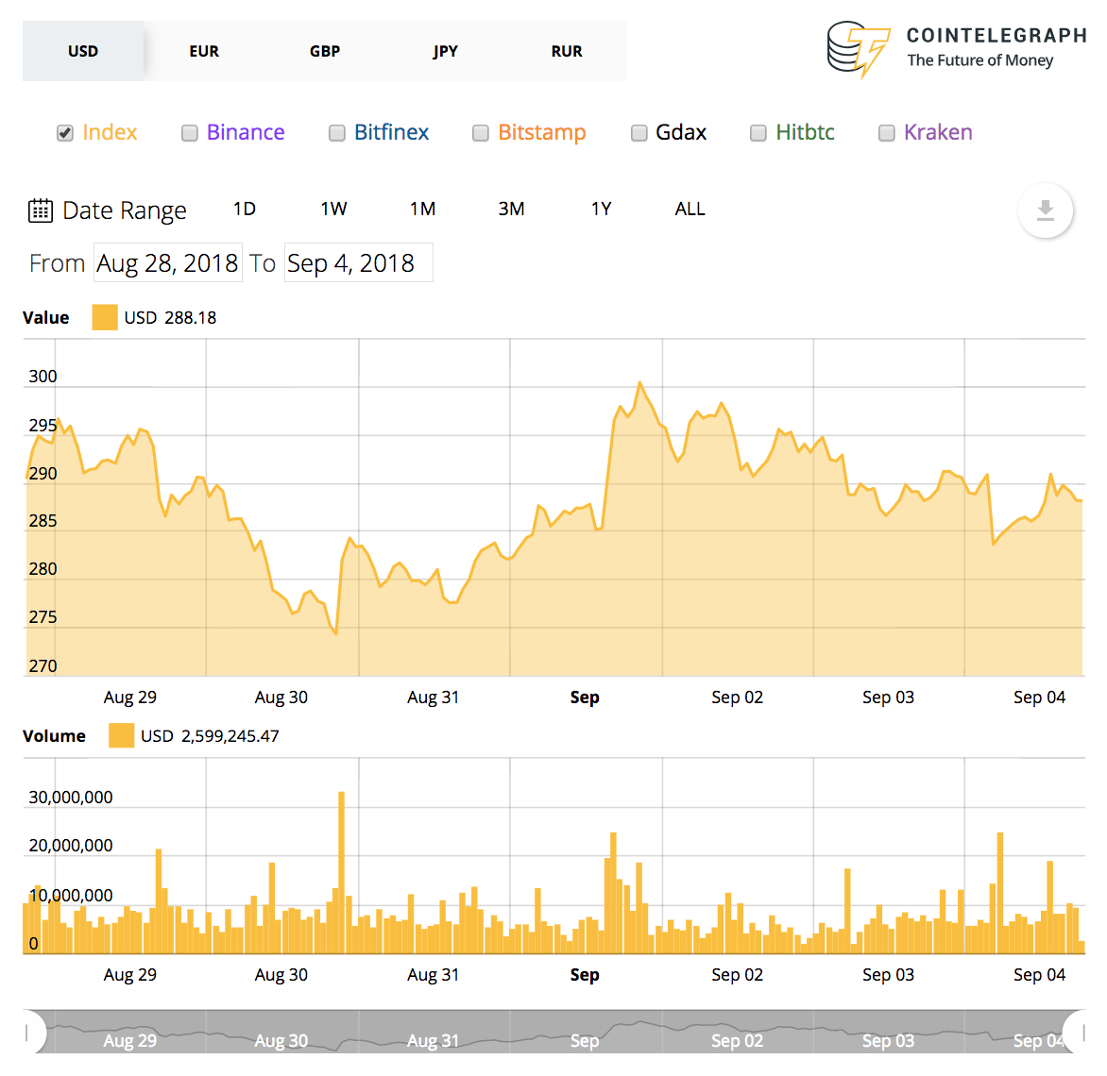
Task: Show ALL date range
Action: point(690,209)
